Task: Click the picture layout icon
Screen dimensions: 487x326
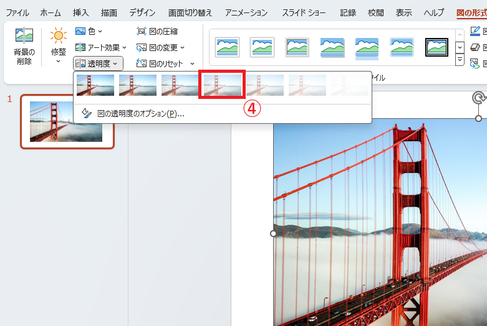Action: tap(475, 63)
